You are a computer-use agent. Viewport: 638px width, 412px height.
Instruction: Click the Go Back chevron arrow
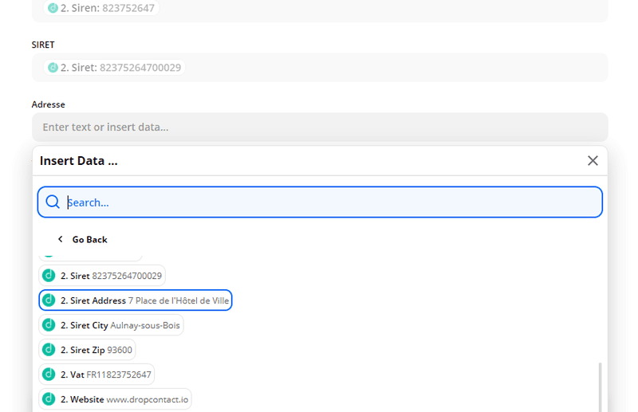(x=61, y=239)
